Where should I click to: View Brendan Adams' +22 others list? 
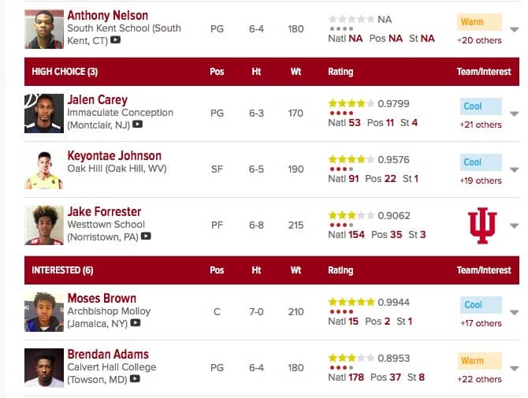tap(479, 379)
